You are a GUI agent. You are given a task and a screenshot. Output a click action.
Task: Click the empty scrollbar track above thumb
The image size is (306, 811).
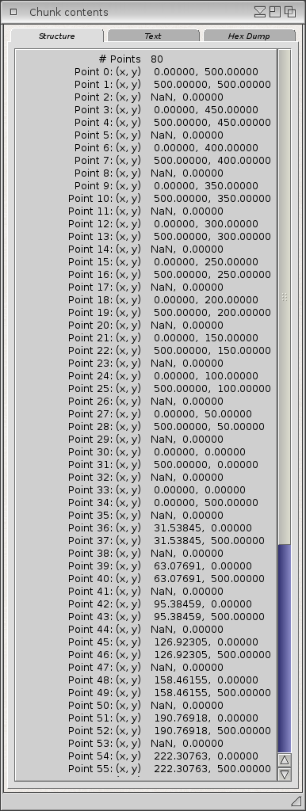point(285,296)
